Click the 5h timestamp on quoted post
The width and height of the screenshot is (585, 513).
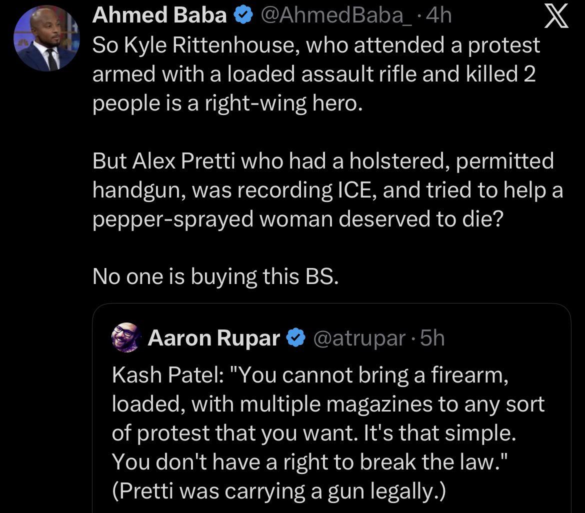(432, 339)
